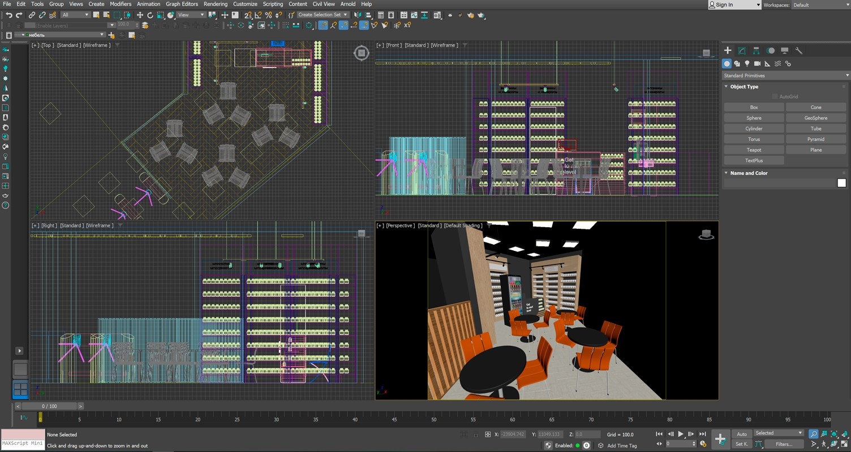
Task: Toggle Angle Snap on the main toolbar
Action: click(257, 15)
